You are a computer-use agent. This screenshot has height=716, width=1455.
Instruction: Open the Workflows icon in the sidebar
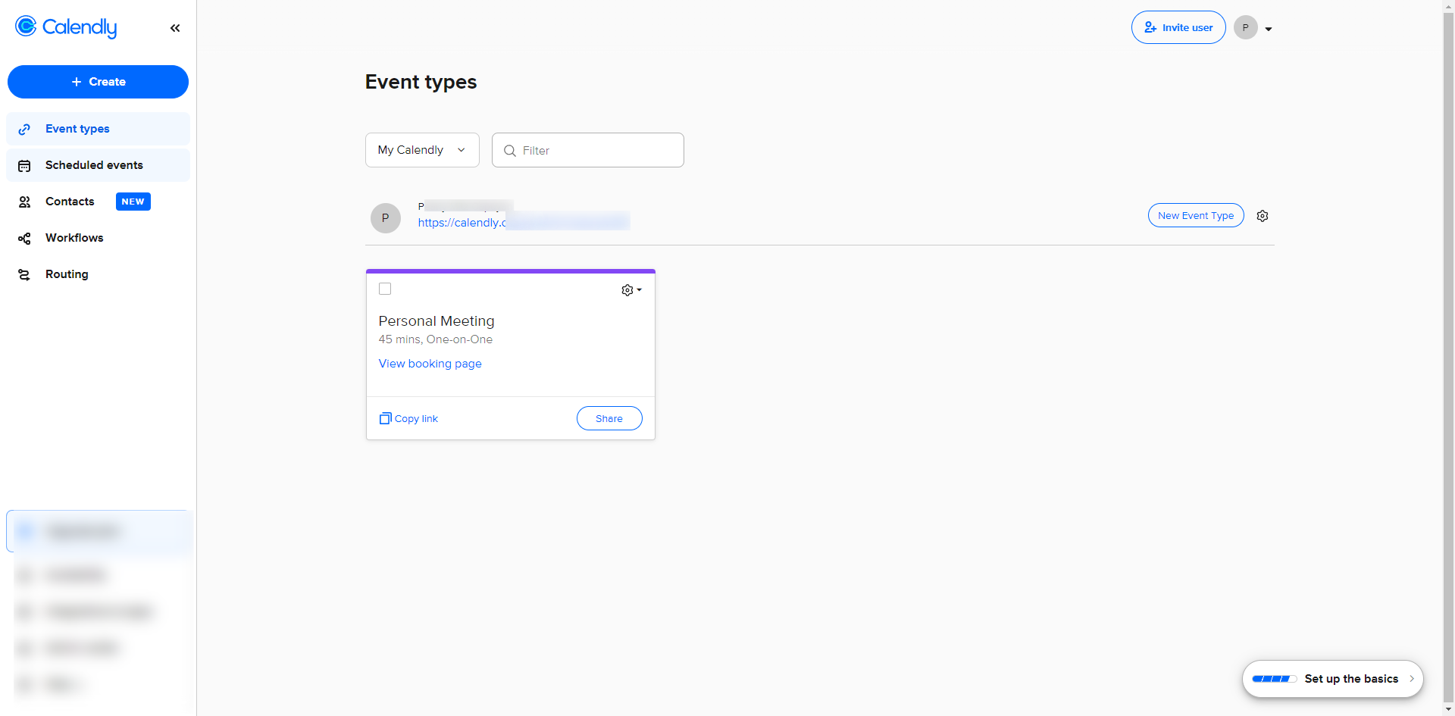(x=24, y=239)
